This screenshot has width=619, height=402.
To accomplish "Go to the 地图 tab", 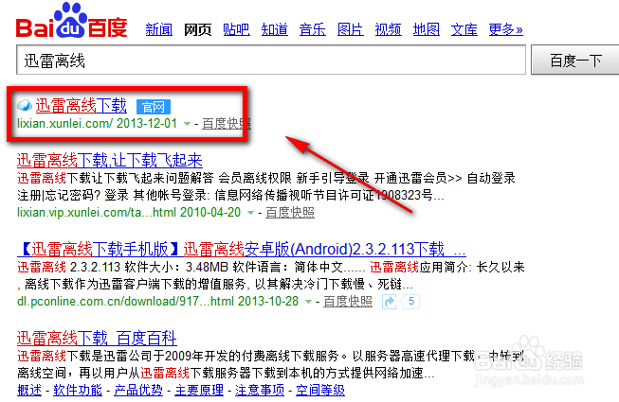I will pyautogui.click(x=427, y=29).
